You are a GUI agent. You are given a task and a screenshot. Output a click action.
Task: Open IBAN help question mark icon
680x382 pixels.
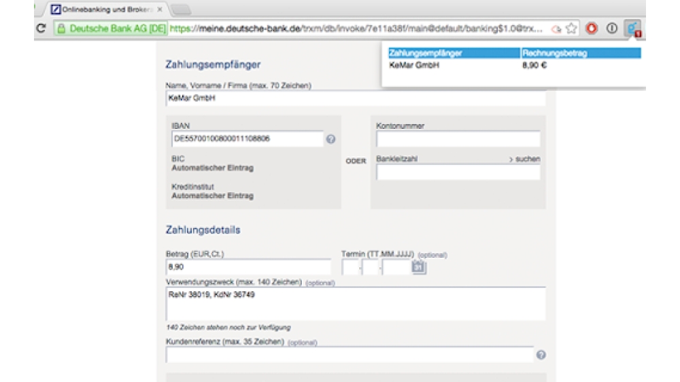click(x=331, y=139)
